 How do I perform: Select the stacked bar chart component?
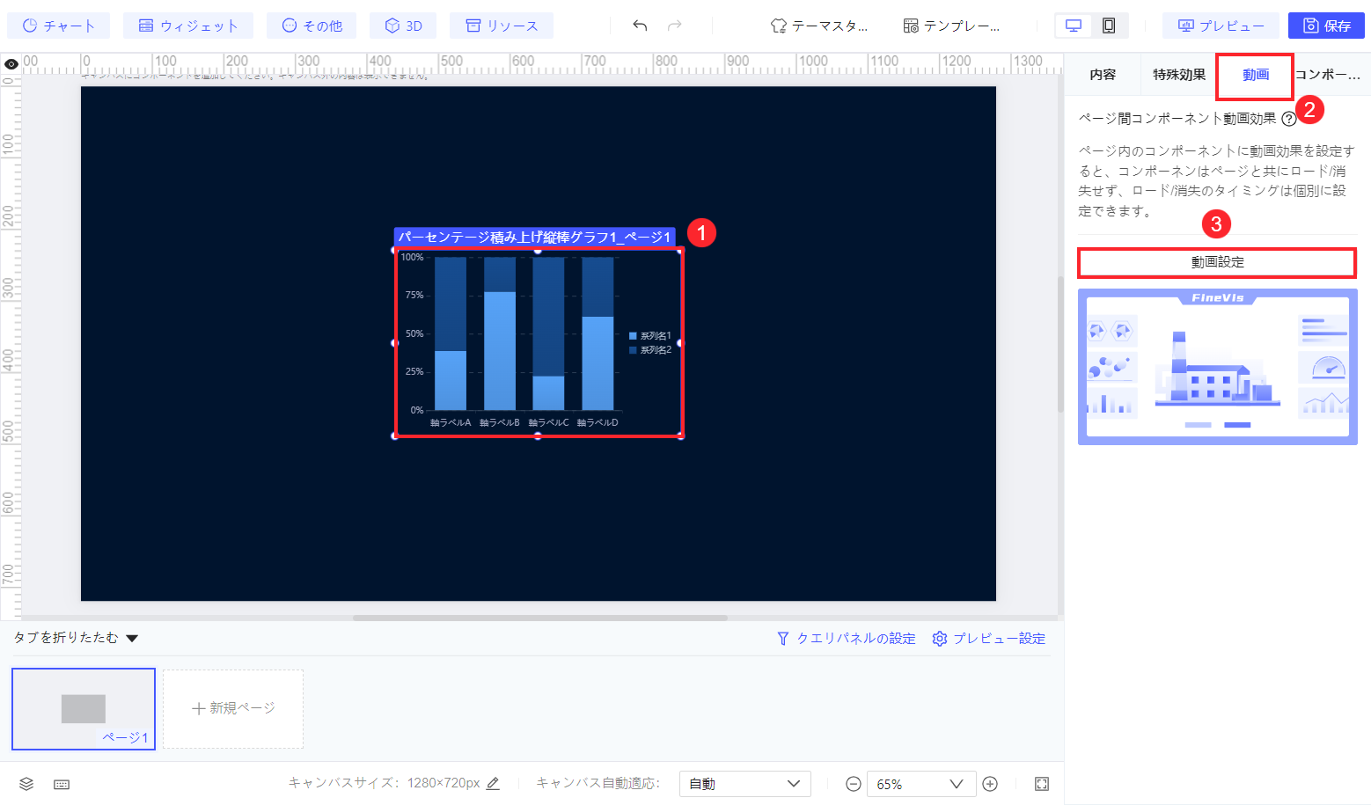click(x=538, y=343)
